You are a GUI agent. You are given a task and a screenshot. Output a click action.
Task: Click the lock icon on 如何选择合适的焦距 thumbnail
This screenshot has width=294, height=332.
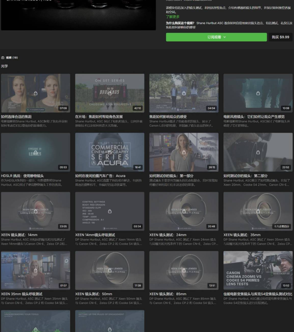(x=35, y=93)
